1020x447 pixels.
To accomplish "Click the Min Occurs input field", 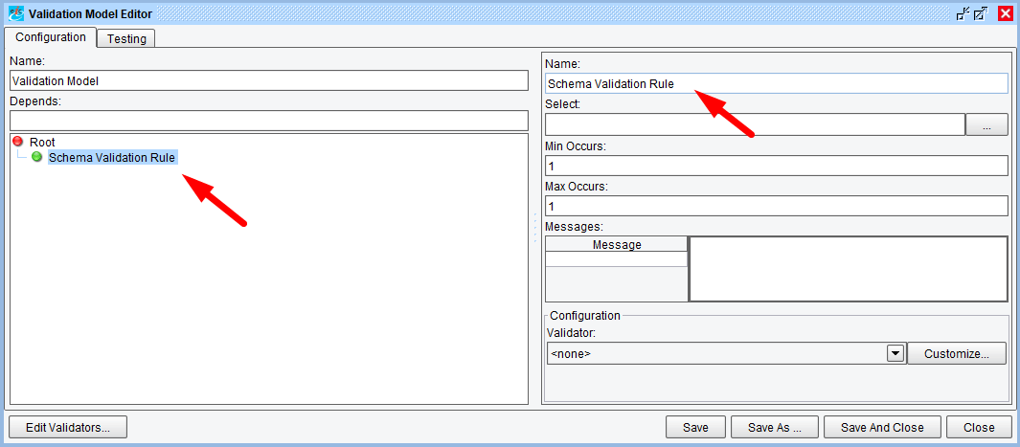I will (x=776, y=166).
